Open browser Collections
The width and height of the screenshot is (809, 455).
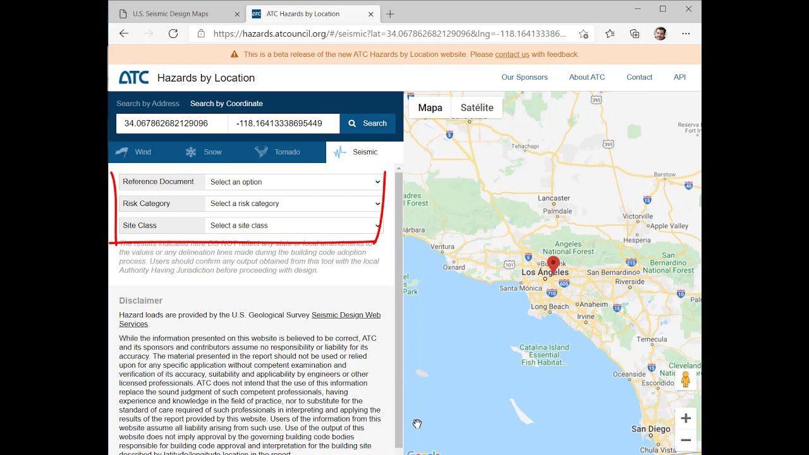635,33
